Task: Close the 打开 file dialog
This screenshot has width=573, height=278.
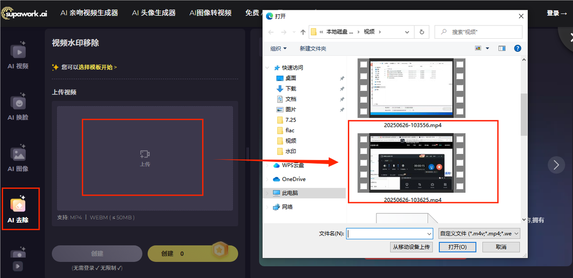Action: click(x=521, y=16)
